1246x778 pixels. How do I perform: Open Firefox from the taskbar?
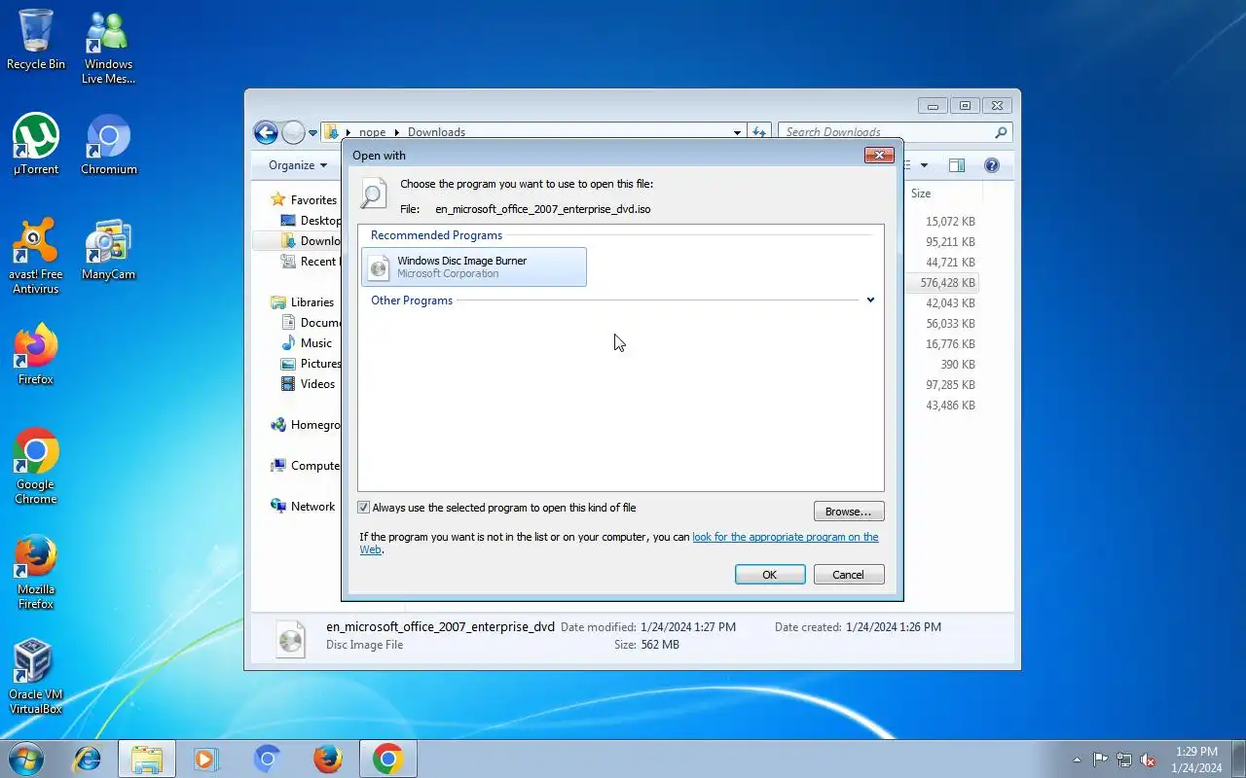click(328, 759)
